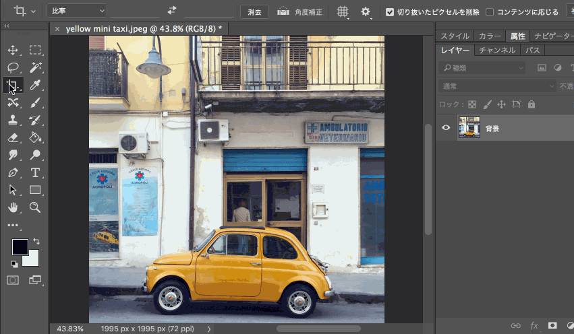Click the foreground color swatch
The image size is (574, 334).
click(x=20, y=246)
